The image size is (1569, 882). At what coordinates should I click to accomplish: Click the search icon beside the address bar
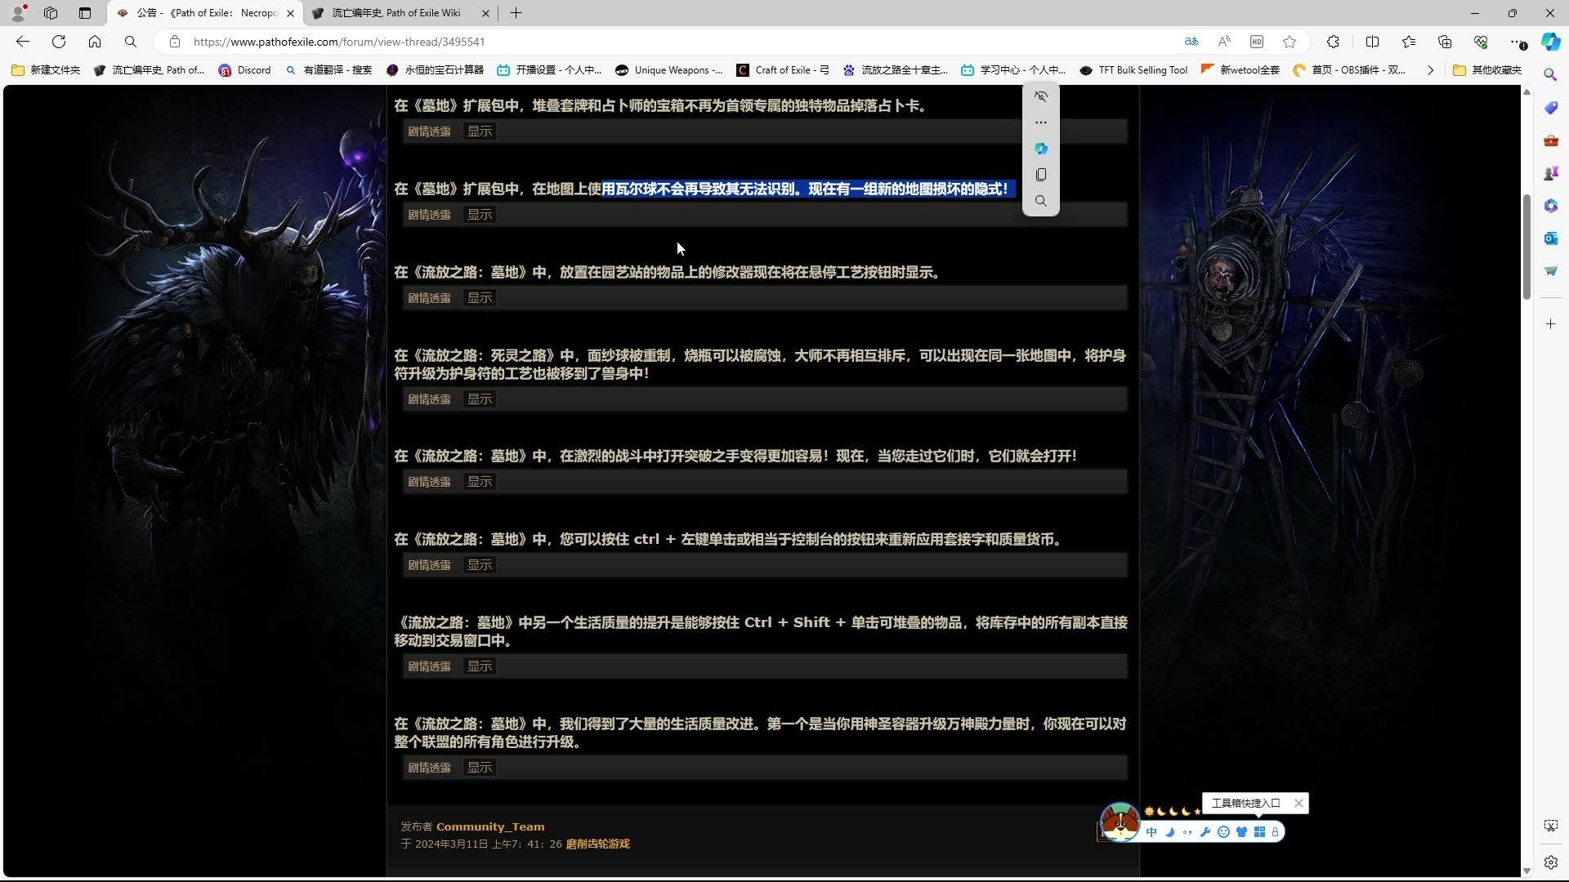tap(131, 42)
